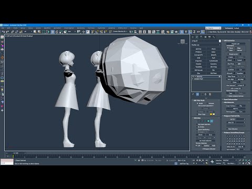252x189 pixels.
Task: Activate the Select and Rotate tool
Action: point(57,31)
